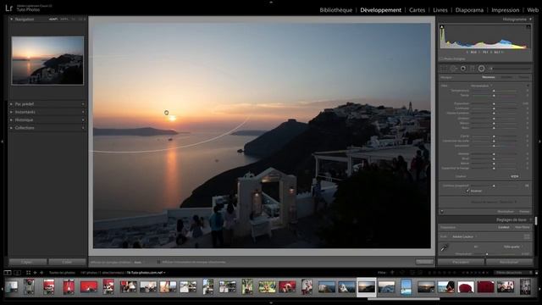
Task: Toggle the radial filter panel on/off switch
Action: pos(442,211)
